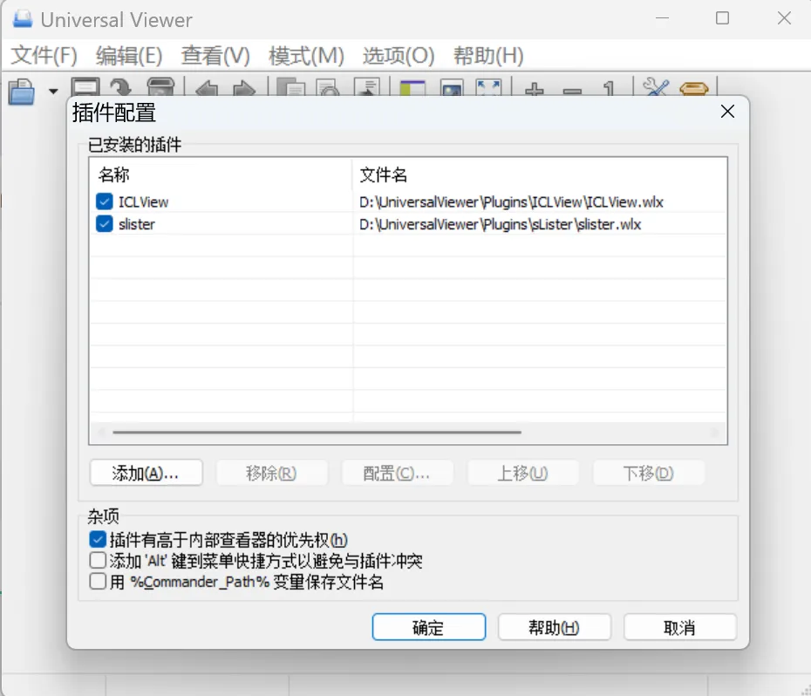811x696 pixels.
Task: Click the zoom in plus toolbar icon
Action: tap(535, 88)
